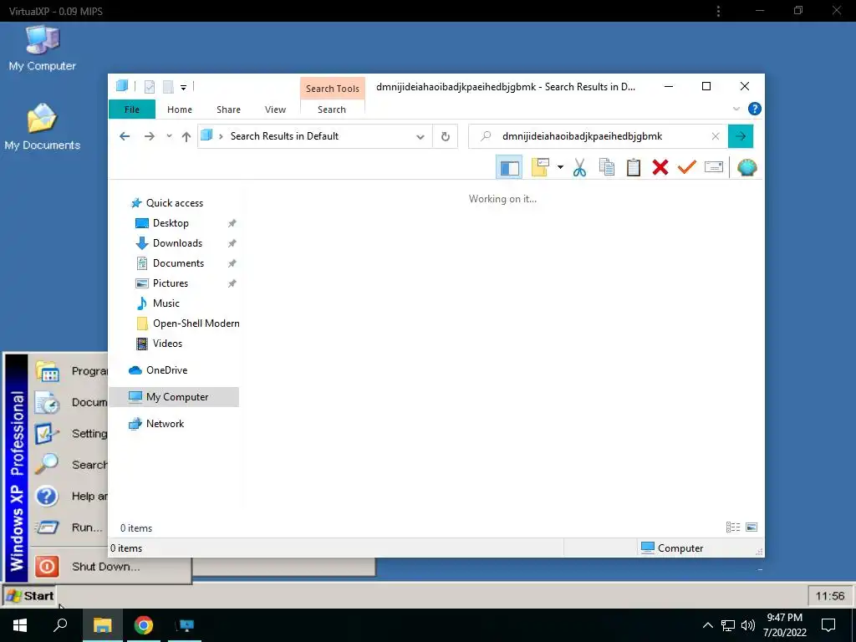Screen dimensions: 856x642
Task: Expand the address bar history dropdown
Action: click(420, 136)
